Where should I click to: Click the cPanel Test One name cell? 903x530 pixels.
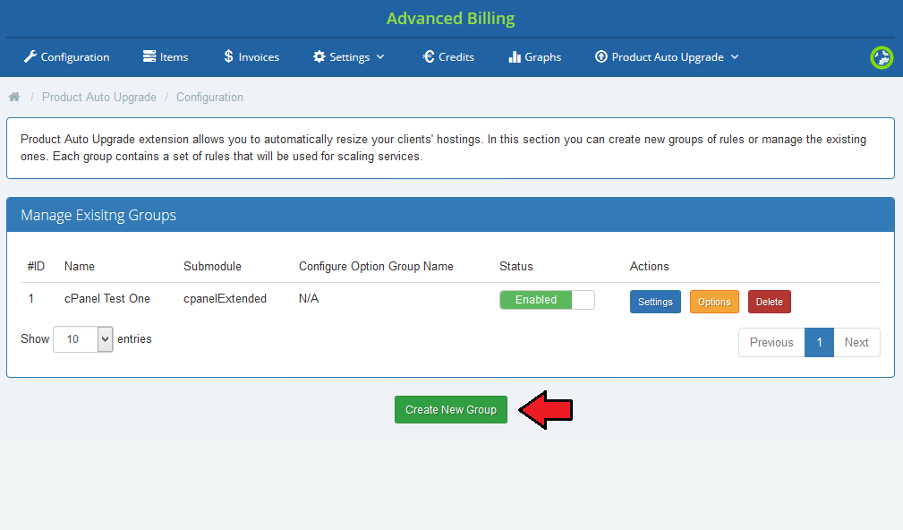tap(107, 298)
